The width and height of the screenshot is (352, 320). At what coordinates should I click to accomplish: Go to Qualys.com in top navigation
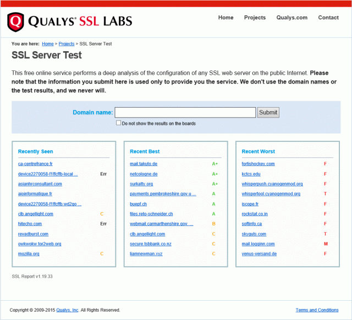coord(291,18)
